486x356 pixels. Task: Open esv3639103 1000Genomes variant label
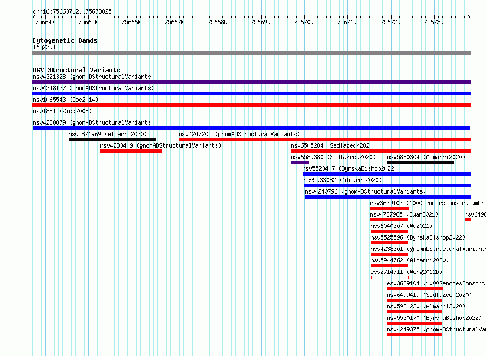coord(428,203)
